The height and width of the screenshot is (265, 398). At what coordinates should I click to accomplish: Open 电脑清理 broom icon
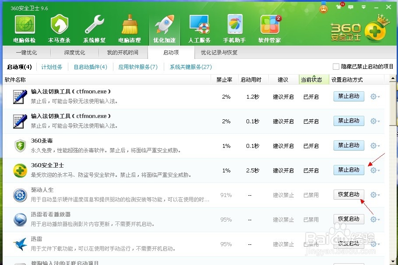(130, 25)
